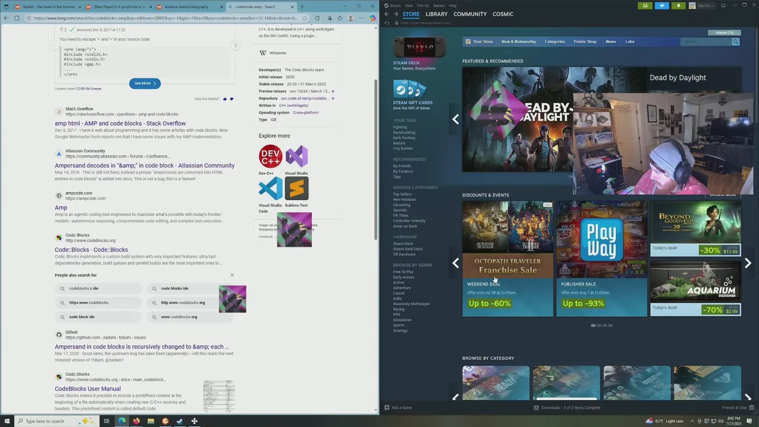Open View menu in Steam

tap(409, 5)
